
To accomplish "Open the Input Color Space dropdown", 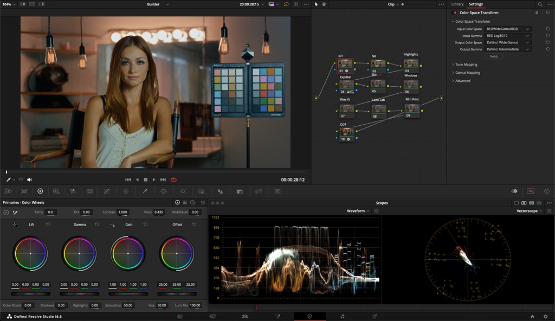I will [x=508, y=29].
